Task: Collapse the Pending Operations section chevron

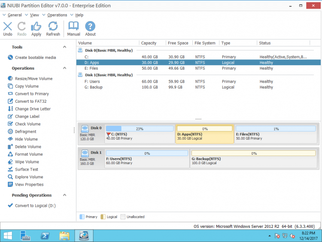Action: 65,195
